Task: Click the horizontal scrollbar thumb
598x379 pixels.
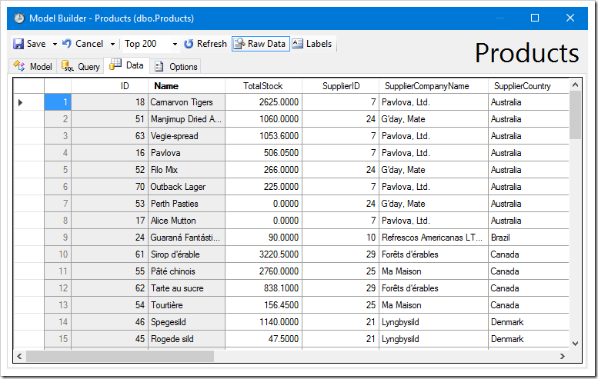Action: pyautogui.click(x=120, y=357)
